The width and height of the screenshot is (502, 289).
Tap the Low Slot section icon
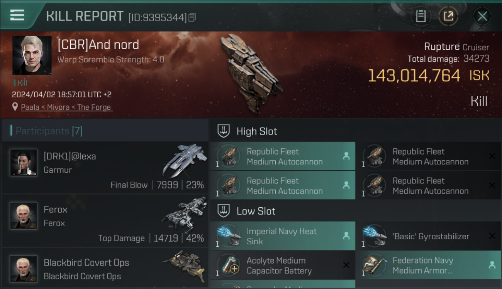[224, 211]
